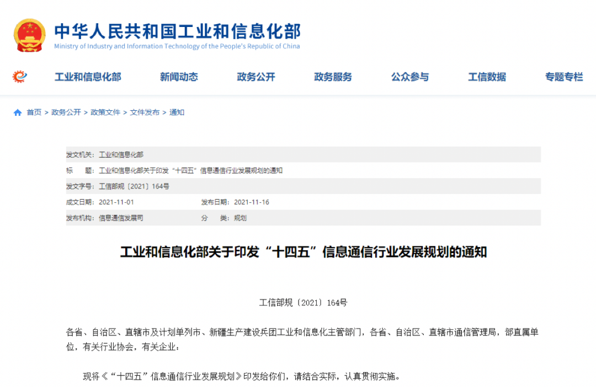
Task: Click the sentence beginning 现将《“十四五”信息通信行业发展规划》
Action: pos(242,377)
